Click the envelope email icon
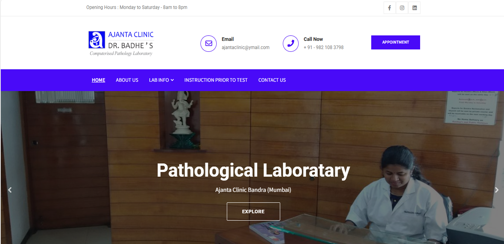 (208, 44)
